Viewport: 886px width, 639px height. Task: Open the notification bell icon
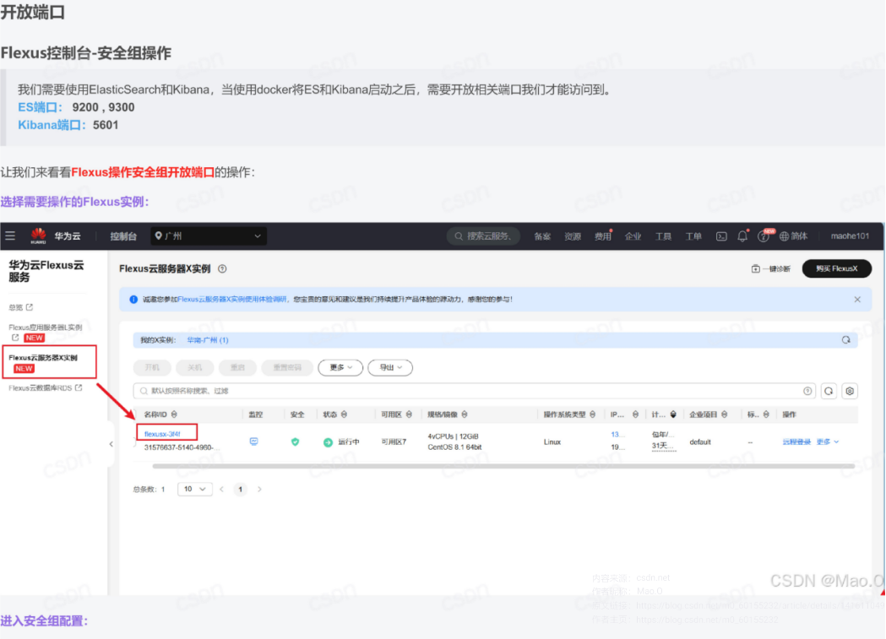(x=742, y=236)
